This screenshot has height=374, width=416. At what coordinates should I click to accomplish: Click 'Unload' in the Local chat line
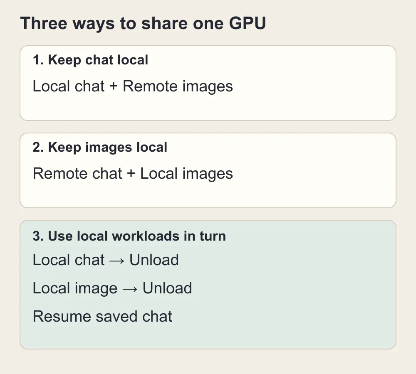click(x=154, y=260)
